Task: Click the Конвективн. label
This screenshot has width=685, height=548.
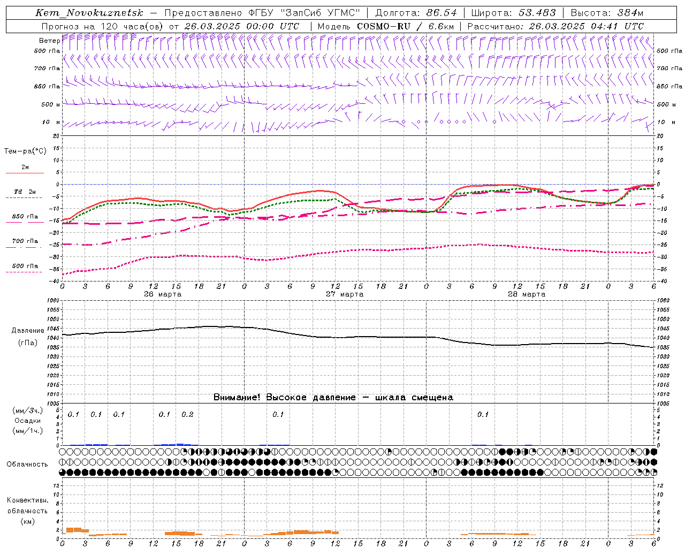Action: (27, 500)
